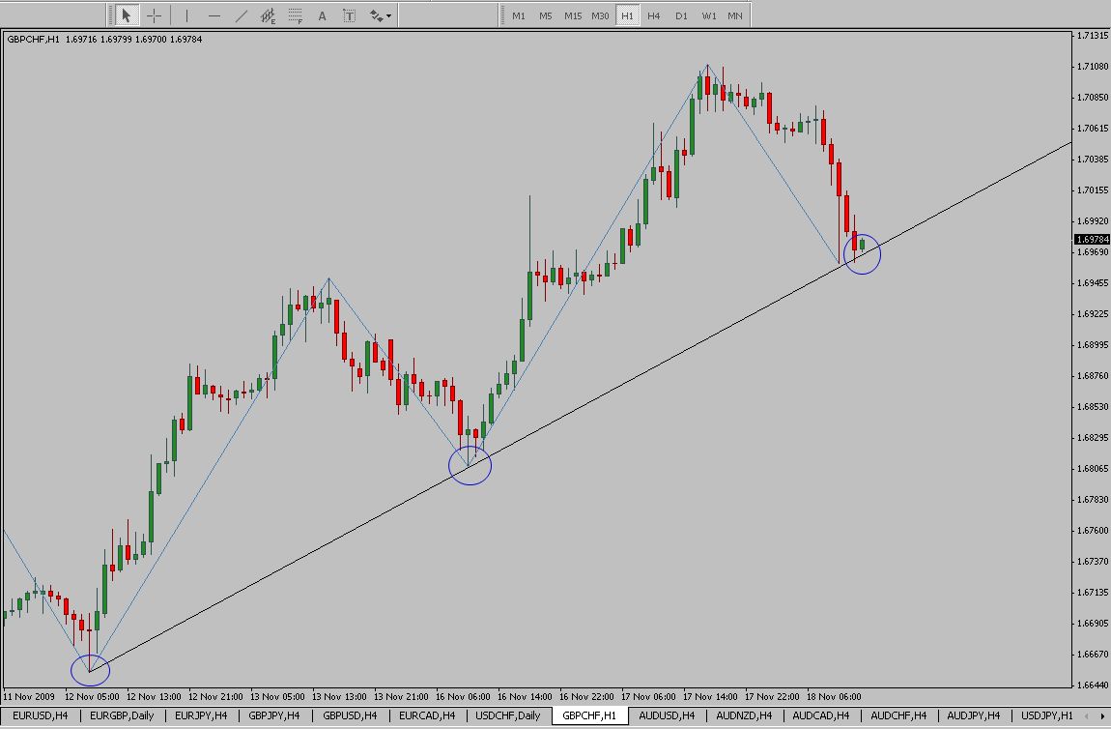
Task: Pick the horizontal line drawing tool
Action: point(214,15)
